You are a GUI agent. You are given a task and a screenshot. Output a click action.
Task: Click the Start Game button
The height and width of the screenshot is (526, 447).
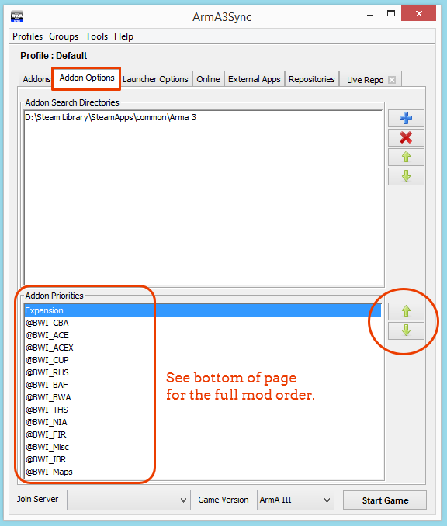385,500
